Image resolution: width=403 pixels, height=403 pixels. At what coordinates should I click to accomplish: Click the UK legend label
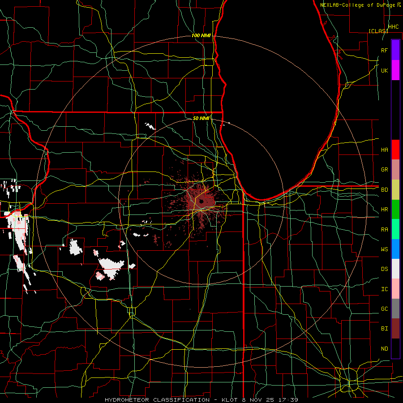point(385,70)
